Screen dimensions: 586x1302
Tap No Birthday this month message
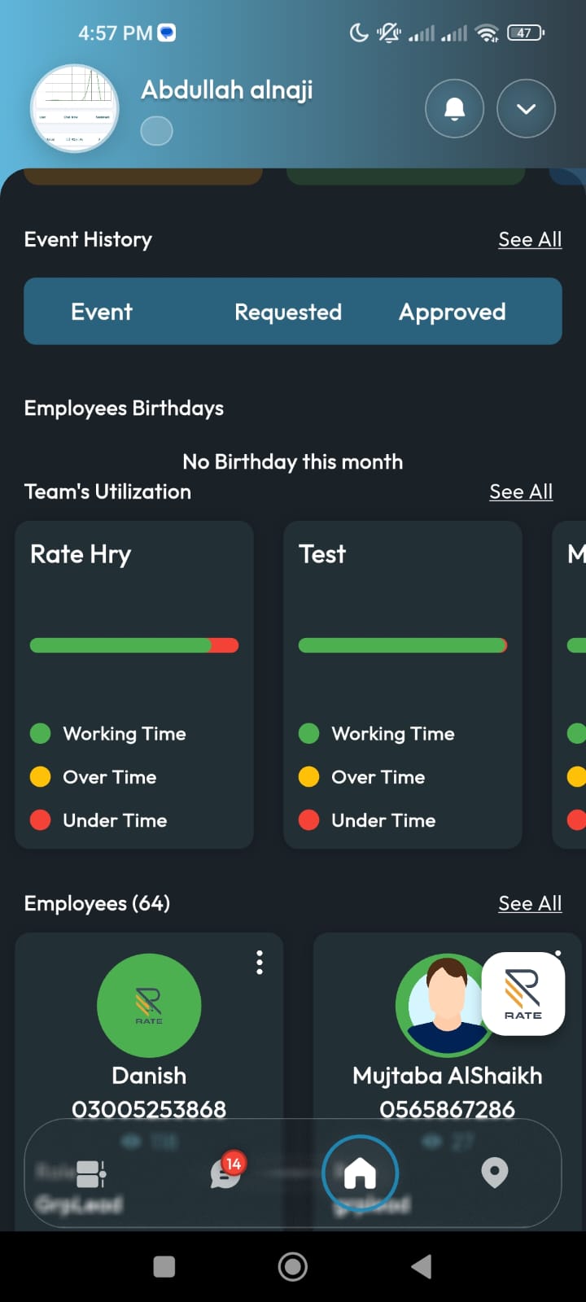click(293, 462)
